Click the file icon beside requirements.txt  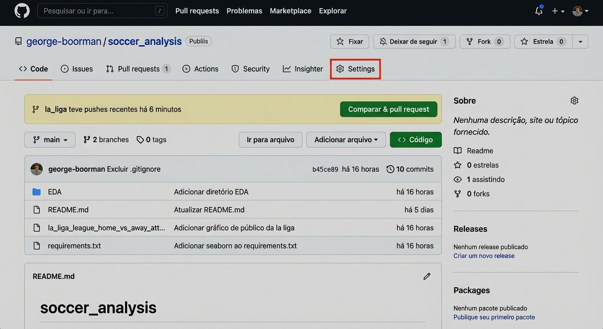[x=37, y=246]
